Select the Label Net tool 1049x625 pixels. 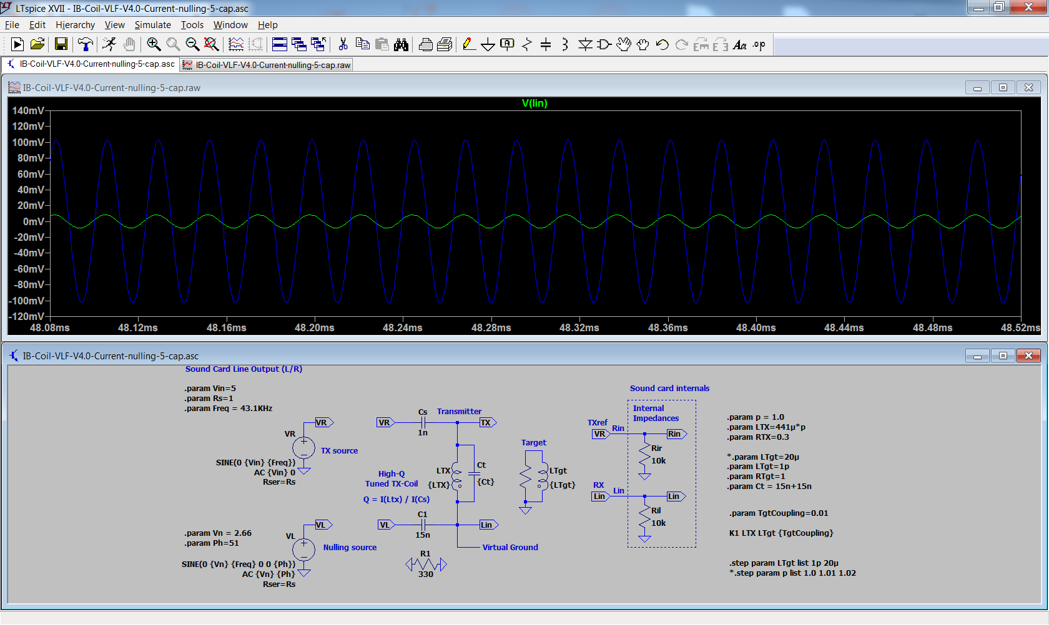[508, 44]
